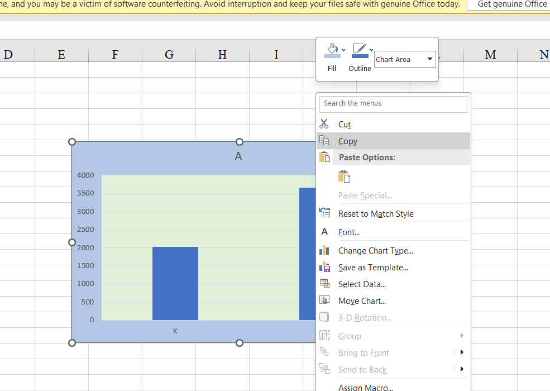
Task: Expand the Bring to Front submenu arrow
Action: (x=462, y=352)
